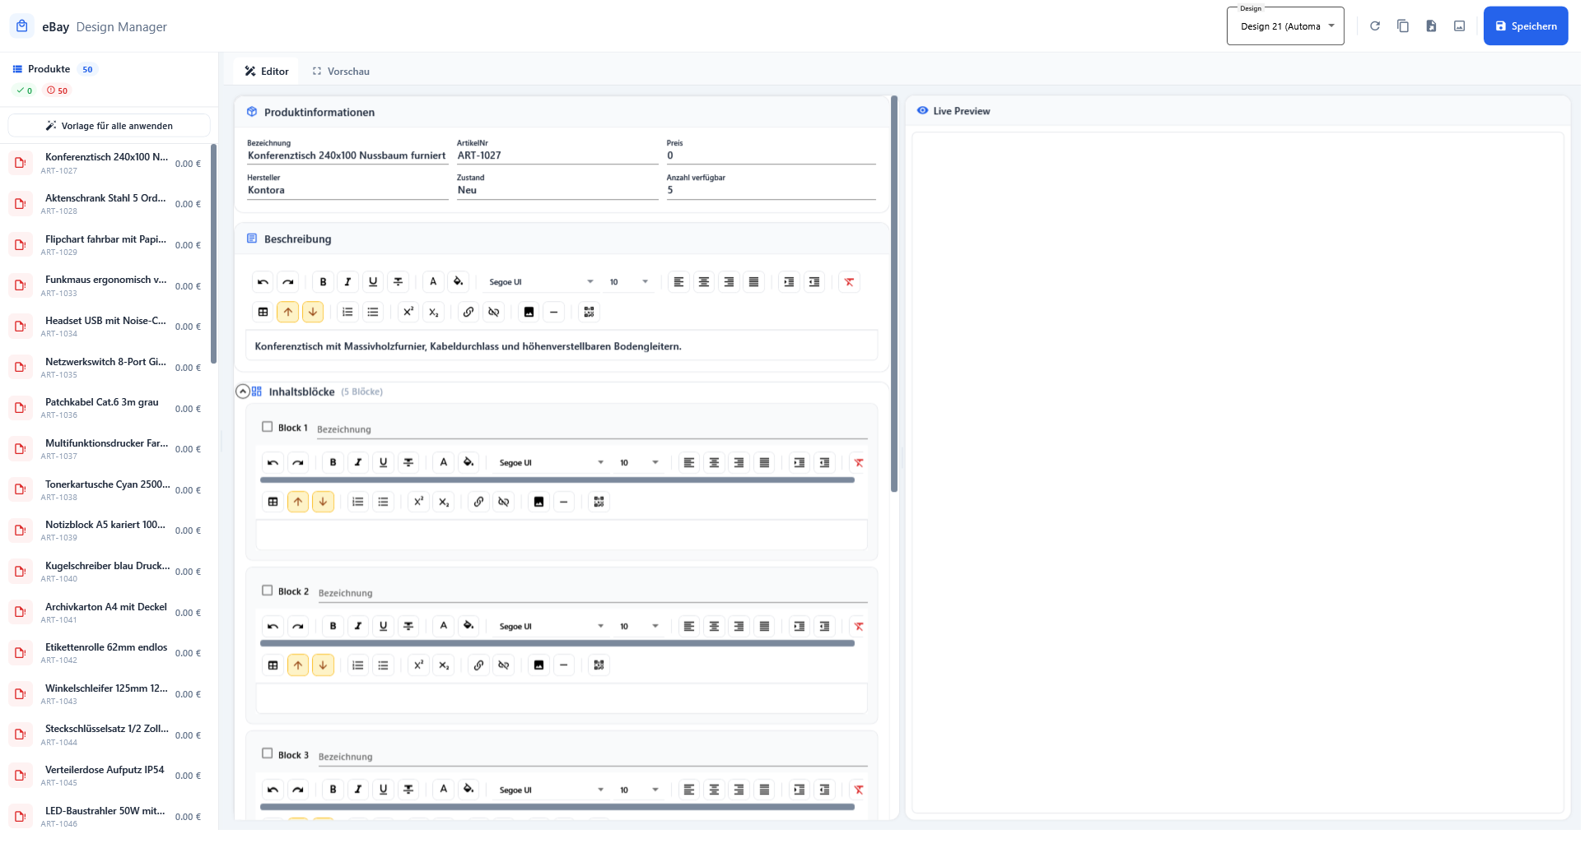Click the Speichern button
The image size is (1594, 862).
pos(1526,26)
